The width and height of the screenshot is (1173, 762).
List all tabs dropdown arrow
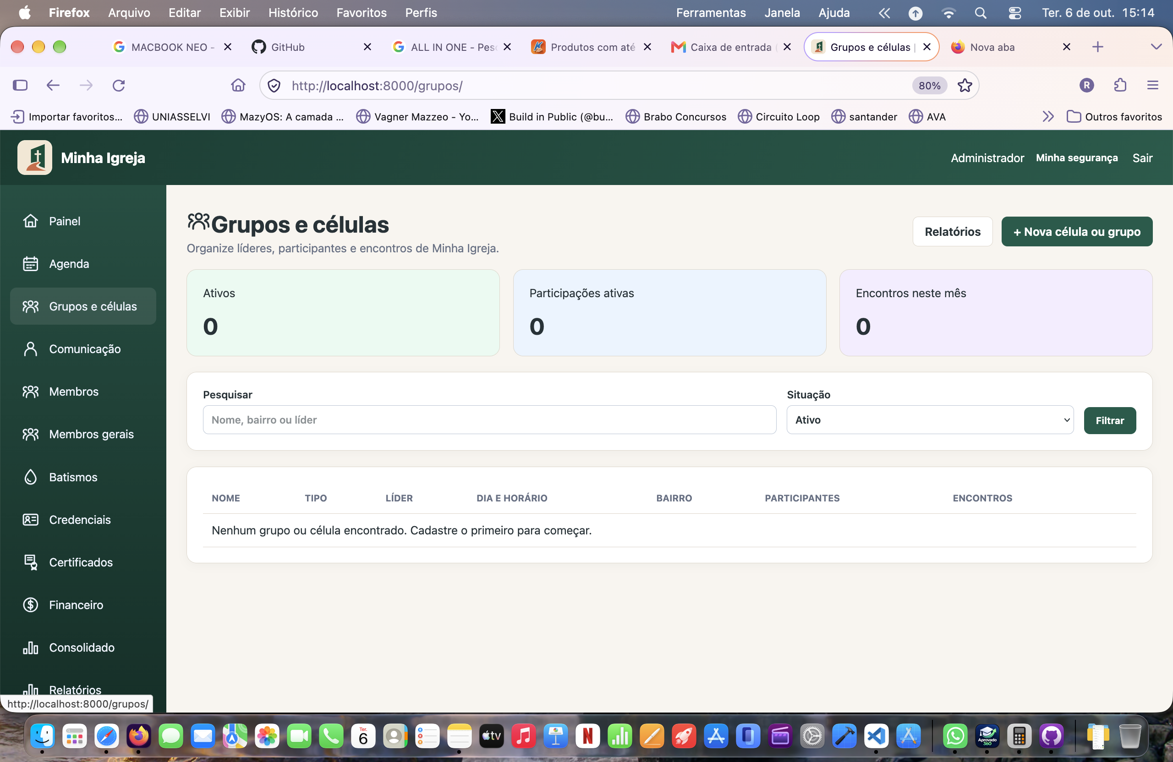pyautogui.click(x=1156, y=47)
